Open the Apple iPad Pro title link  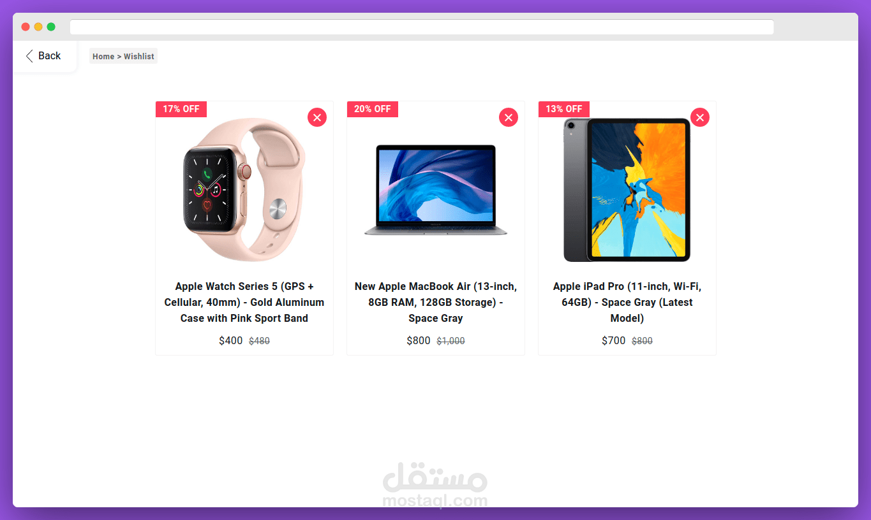click(627, 303)
